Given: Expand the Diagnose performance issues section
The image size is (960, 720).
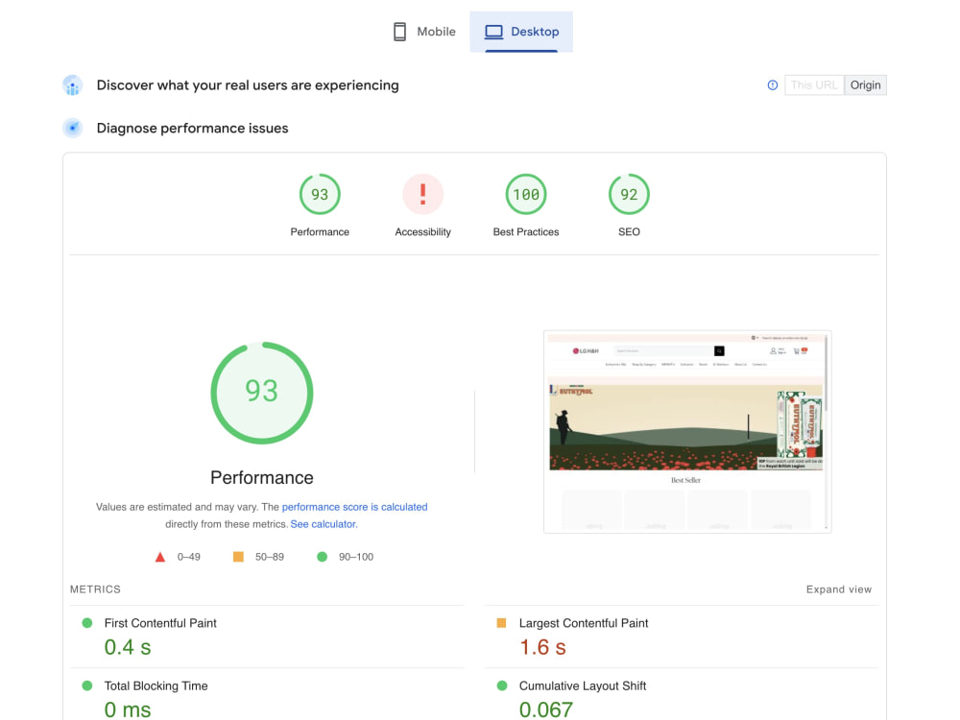Looking at the screenshot, I should pos(191,128).
